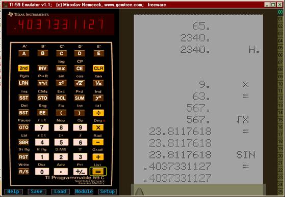This screenshot has width=285, height=197.
Task: Click the 1/x reciprocal key
Action: click(x=98, y=83)
